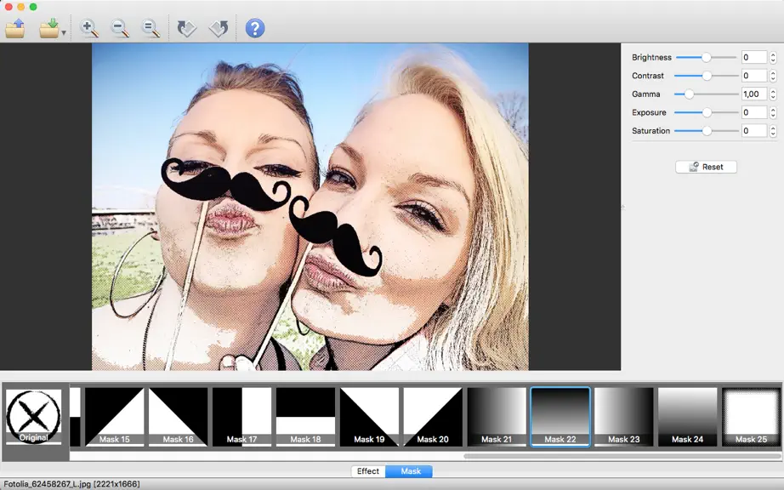The height and width of the screenshot is (490, 784).
Task: Zoom in with the plus magnifier
Action: (x=89, y=28)
